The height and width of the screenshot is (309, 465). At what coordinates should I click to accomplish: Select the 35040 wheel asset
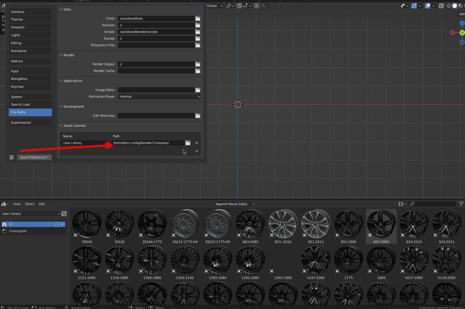point(87,227)
